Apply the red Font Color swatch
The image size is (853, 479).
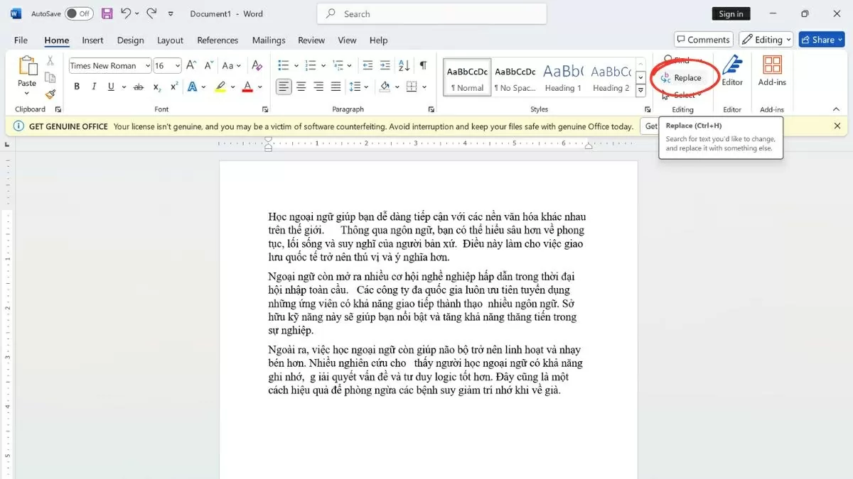tap(248, 87)
